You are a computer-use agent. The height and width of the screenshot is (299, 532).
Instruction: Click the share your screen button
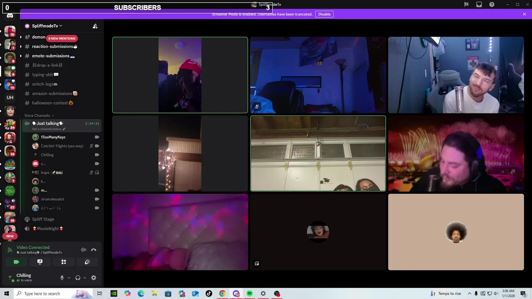(x=40, y=262)
